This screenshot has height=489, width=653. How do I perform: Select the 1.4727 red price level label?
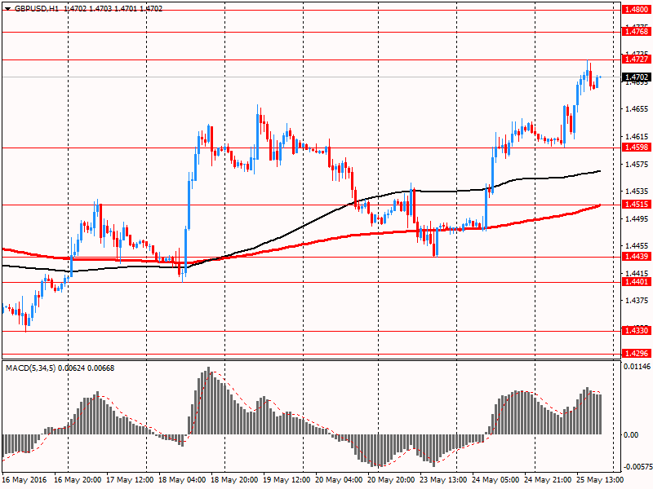coord(636,59)
